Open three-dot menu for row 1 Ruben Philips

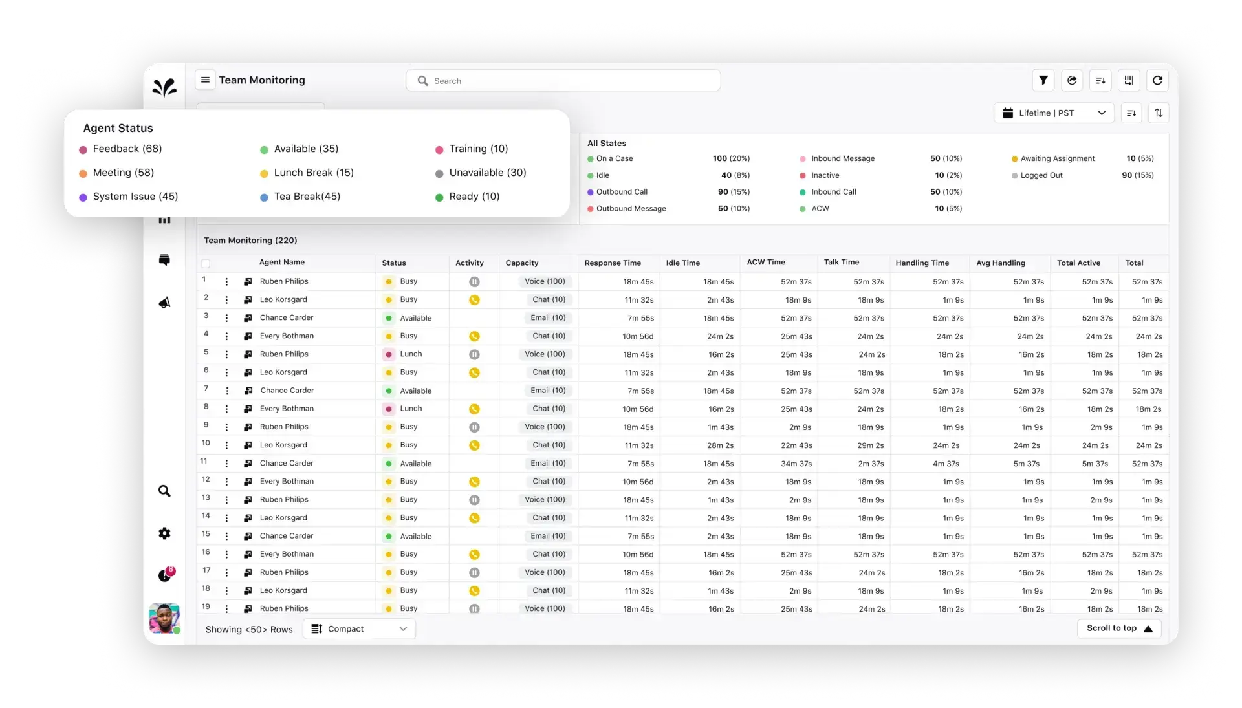pos(226,282)
